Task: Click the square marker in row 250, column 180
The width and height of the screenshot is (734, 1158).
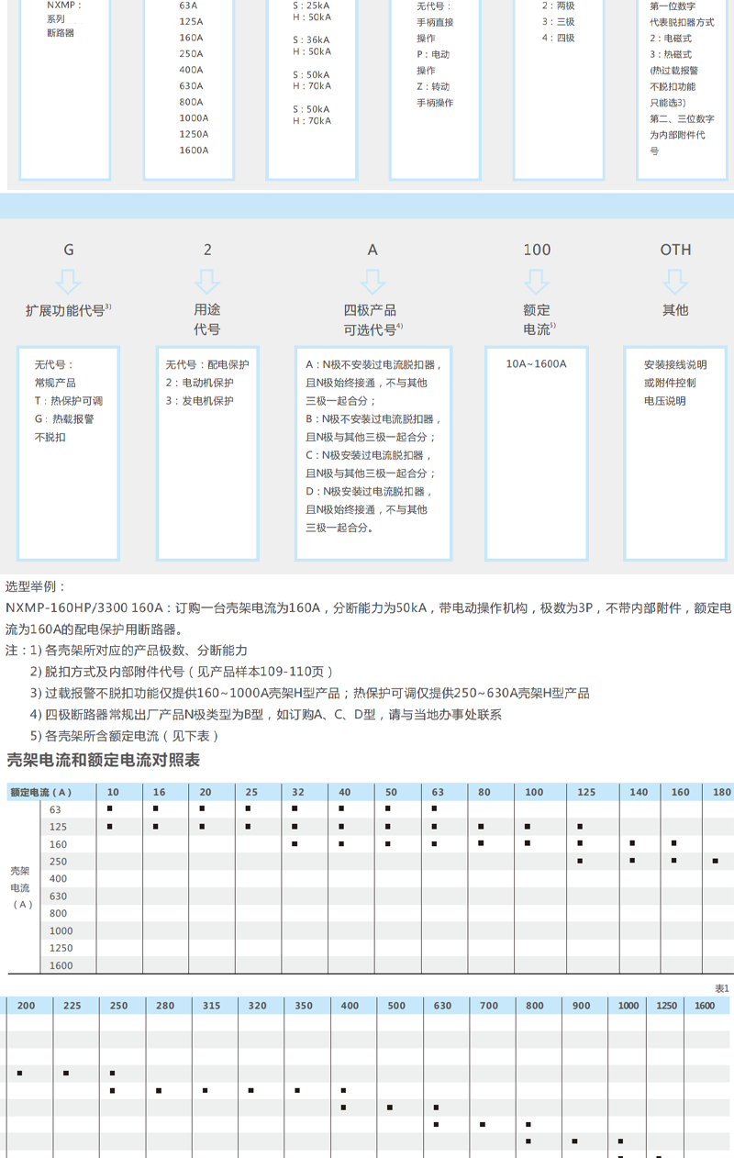Action: pyautogui.click(x=716, y=861)
